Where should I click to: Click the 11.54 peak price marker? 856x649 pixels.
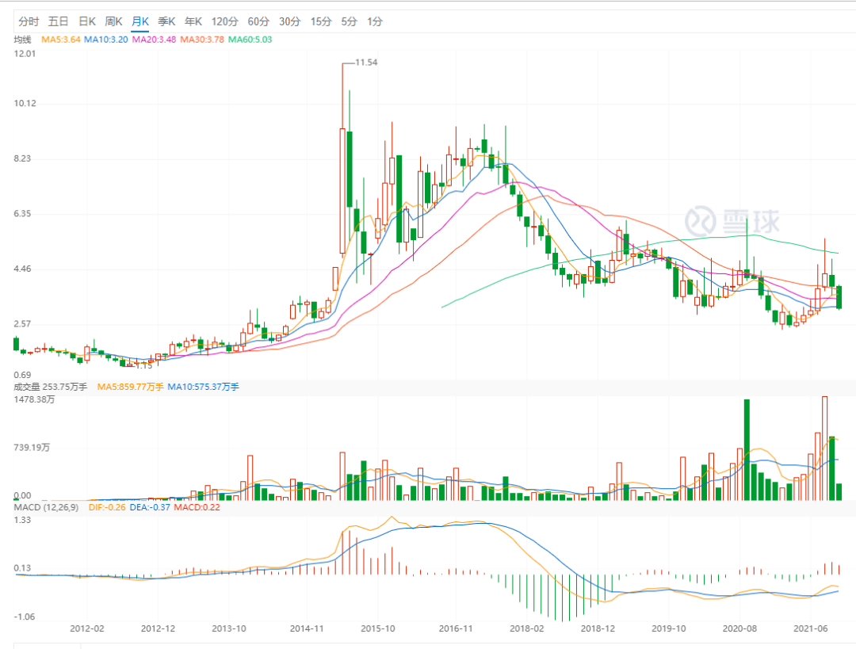(x=366, y=63)
